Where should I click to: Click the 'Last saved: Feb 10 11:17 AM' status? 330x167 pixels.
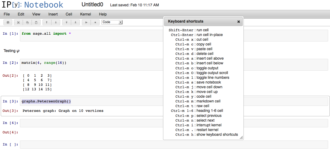click(134, 5)
